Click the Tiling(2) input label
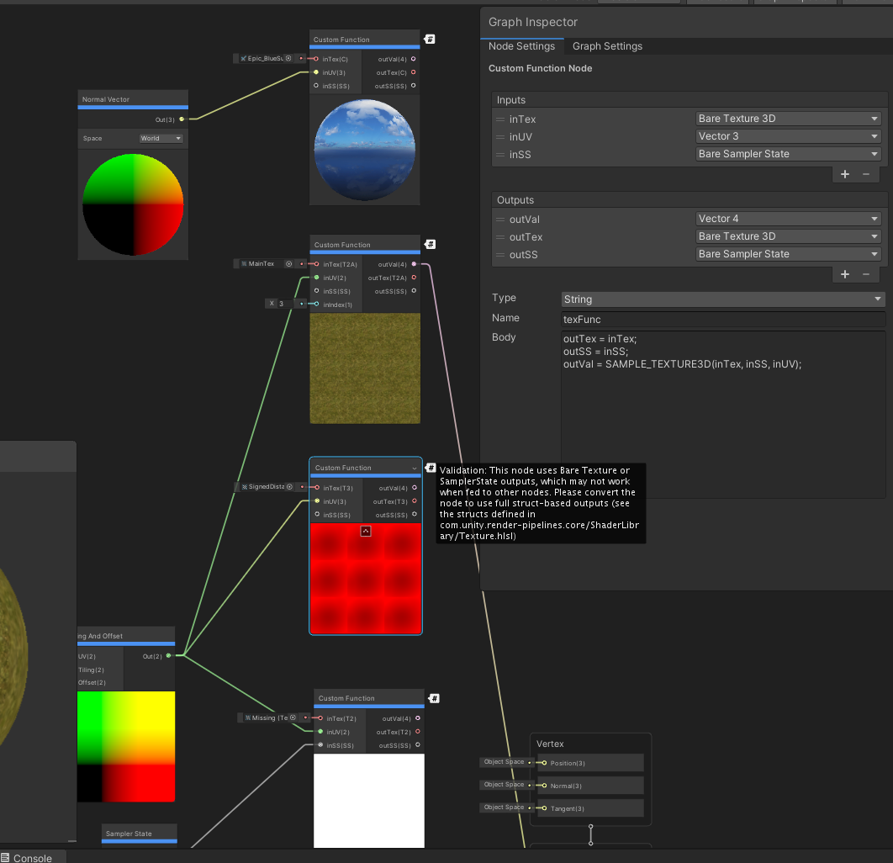This screenshot has width=893, height=863. tap(91, 670)
